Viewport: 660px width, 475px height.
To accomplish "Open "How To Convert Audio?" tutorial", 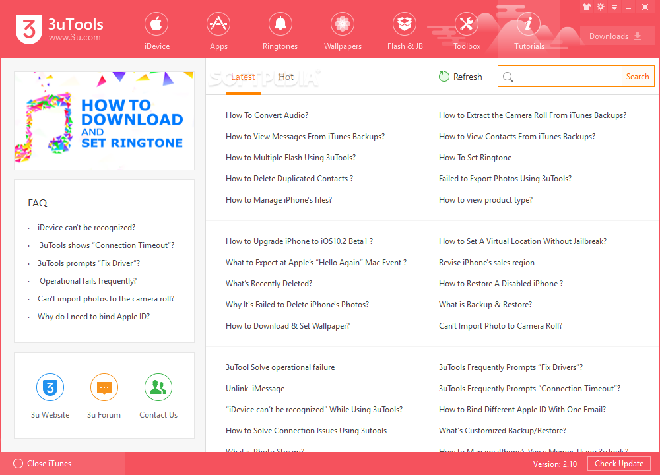I will 267,115.
